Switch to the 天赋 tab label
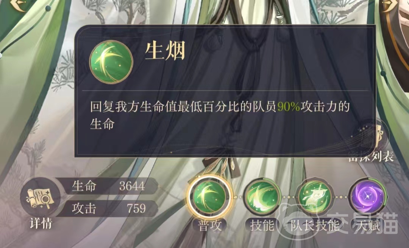 click(x=368, y=226)
